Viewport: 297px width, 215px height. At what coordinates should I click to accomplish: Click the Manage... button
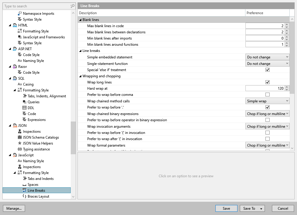point(14,209)
